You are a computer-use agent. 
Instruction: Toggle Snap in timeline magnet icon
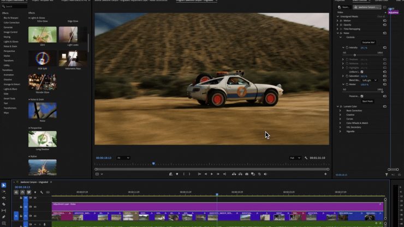click(22, 192)
